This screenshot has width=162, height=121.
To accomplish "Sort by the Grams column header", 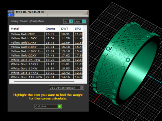I will [x=52, y=29].
